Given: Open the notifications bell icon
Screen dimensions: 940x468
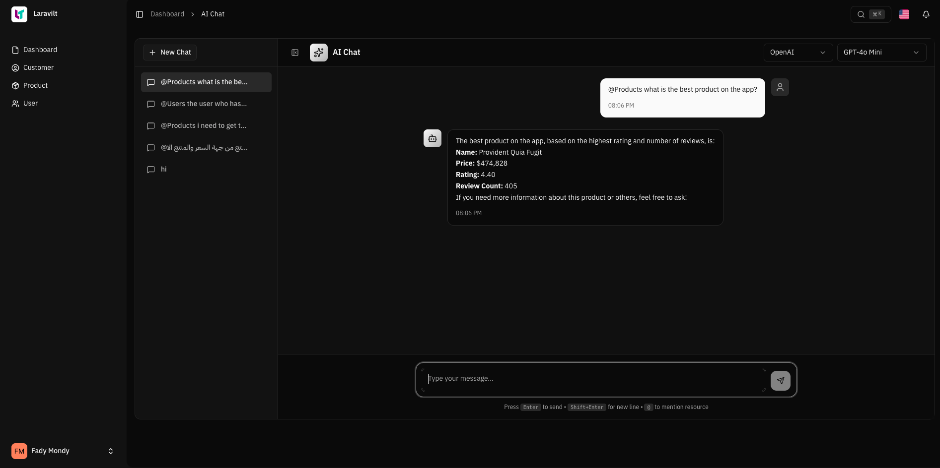Looking at the screenshot, I should 926,14.
